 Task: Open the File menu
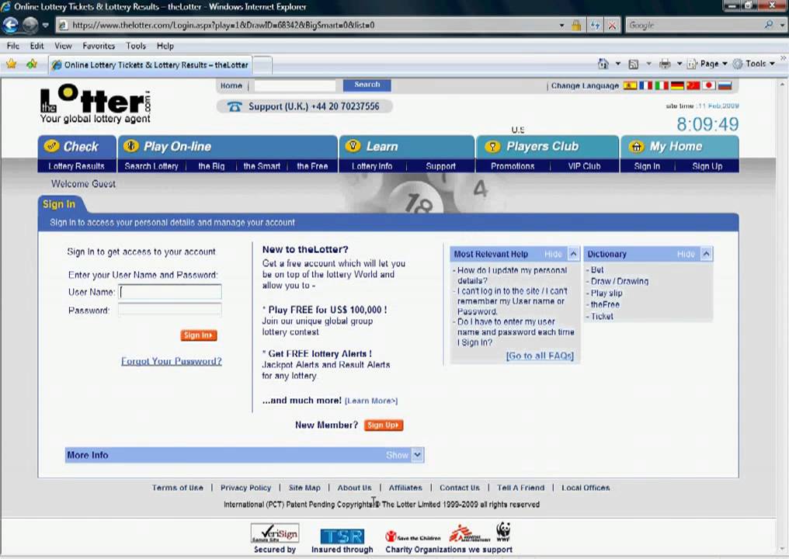pos(13,46)
